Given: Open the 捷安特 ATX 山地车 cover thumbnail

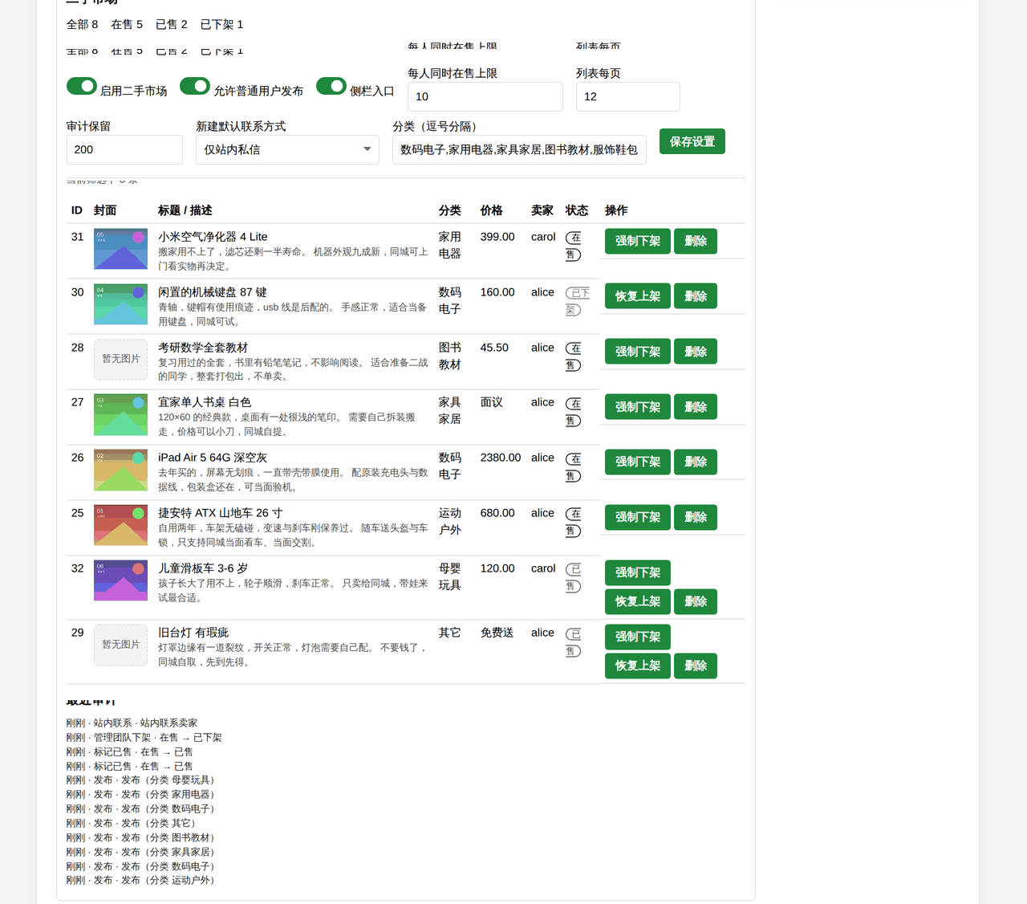Looking at the screenshot, I should coord(120,525).
